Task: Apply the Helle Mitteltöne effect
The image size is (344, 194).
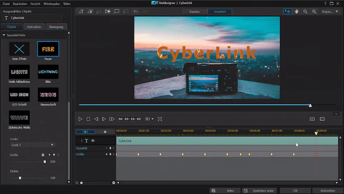Action: pos(19,72)
